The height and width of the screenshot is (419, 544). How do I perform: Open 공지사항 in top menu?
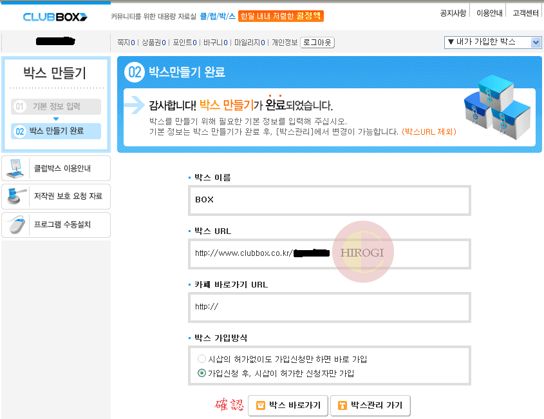[x=453, y=13]
